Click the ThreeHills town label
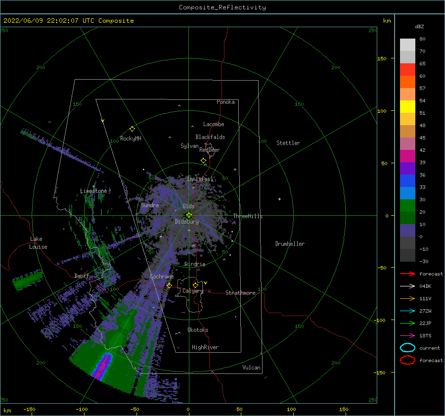This screenshot has height=416, width=445. (x=248, y=216)
